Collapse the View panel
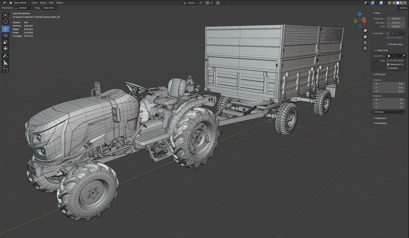 (x=377, y=13)
